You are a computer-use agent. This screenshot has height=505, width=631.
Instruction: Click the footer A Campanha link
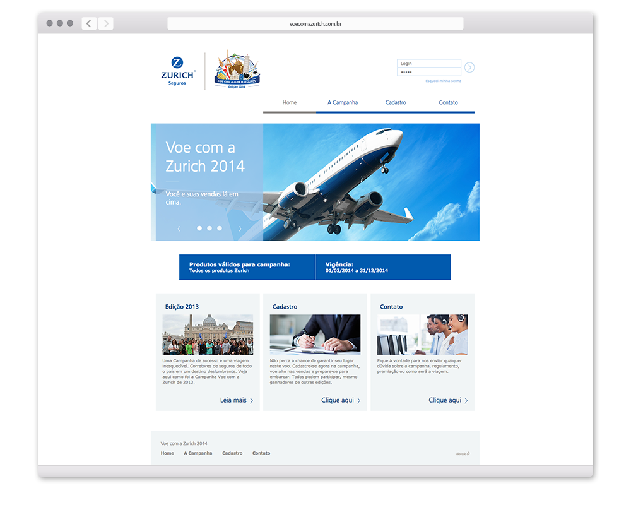click(198, 453)
